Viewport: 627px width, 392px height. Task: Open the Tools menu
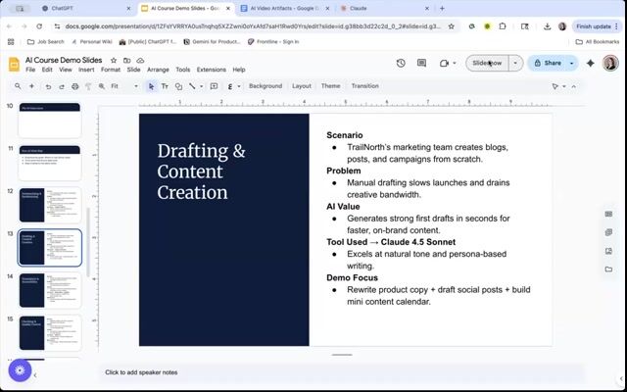[183, 70]
